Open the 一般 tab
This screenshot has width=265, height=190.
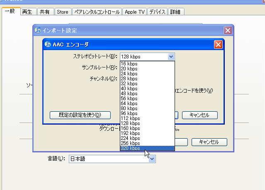tap(11, 11)
